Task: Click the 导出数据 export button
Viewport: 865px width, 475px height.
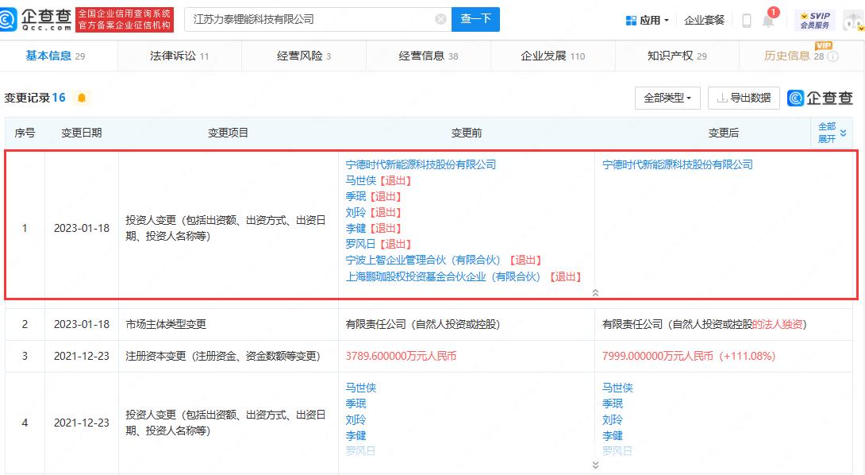Action: 744,98
